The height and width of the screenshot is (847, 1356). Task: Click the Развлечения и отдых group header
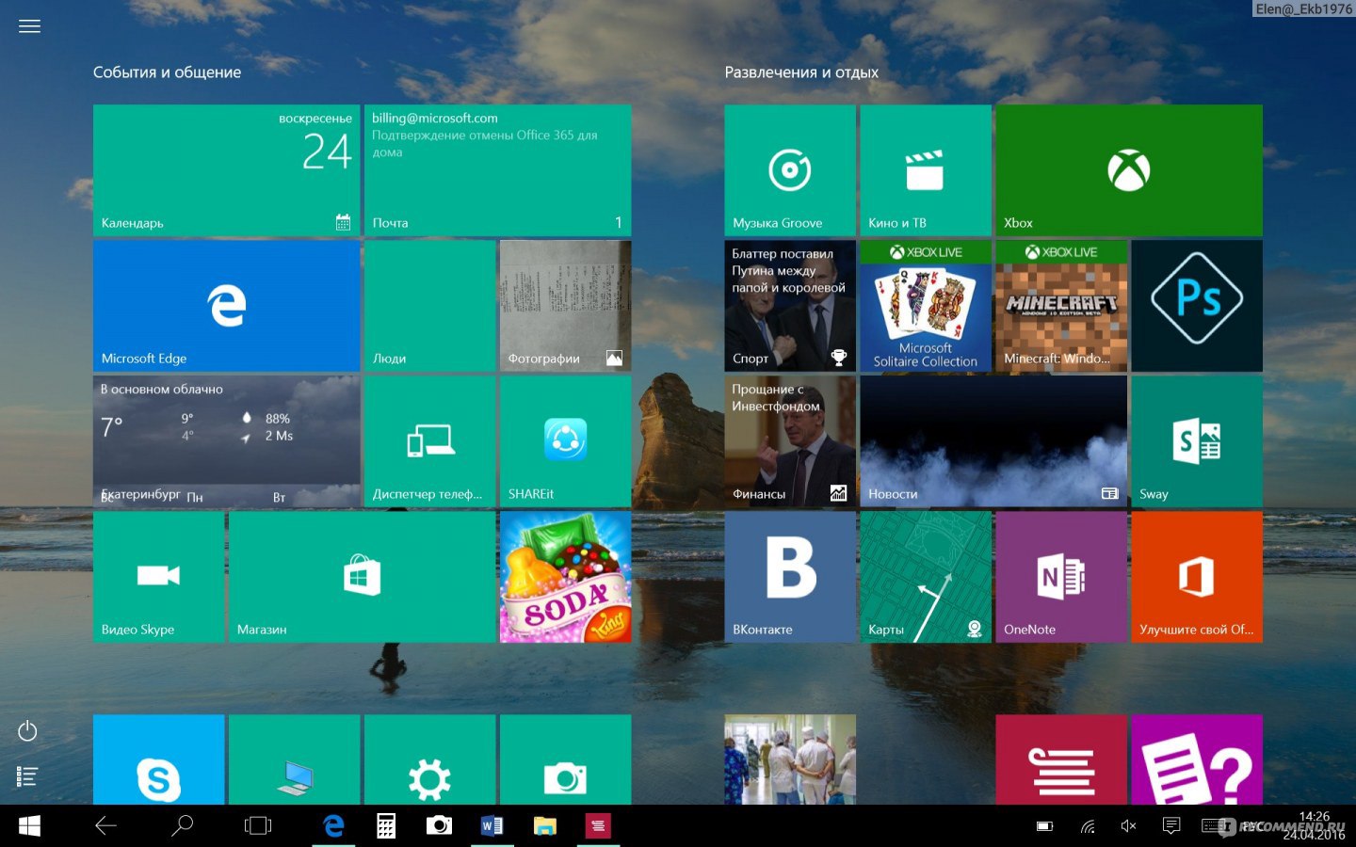(801, 72)
